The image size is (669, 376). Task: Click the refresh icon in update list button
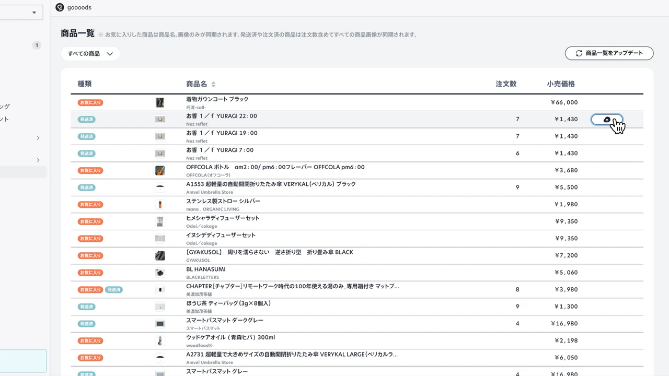coord(579,53)
